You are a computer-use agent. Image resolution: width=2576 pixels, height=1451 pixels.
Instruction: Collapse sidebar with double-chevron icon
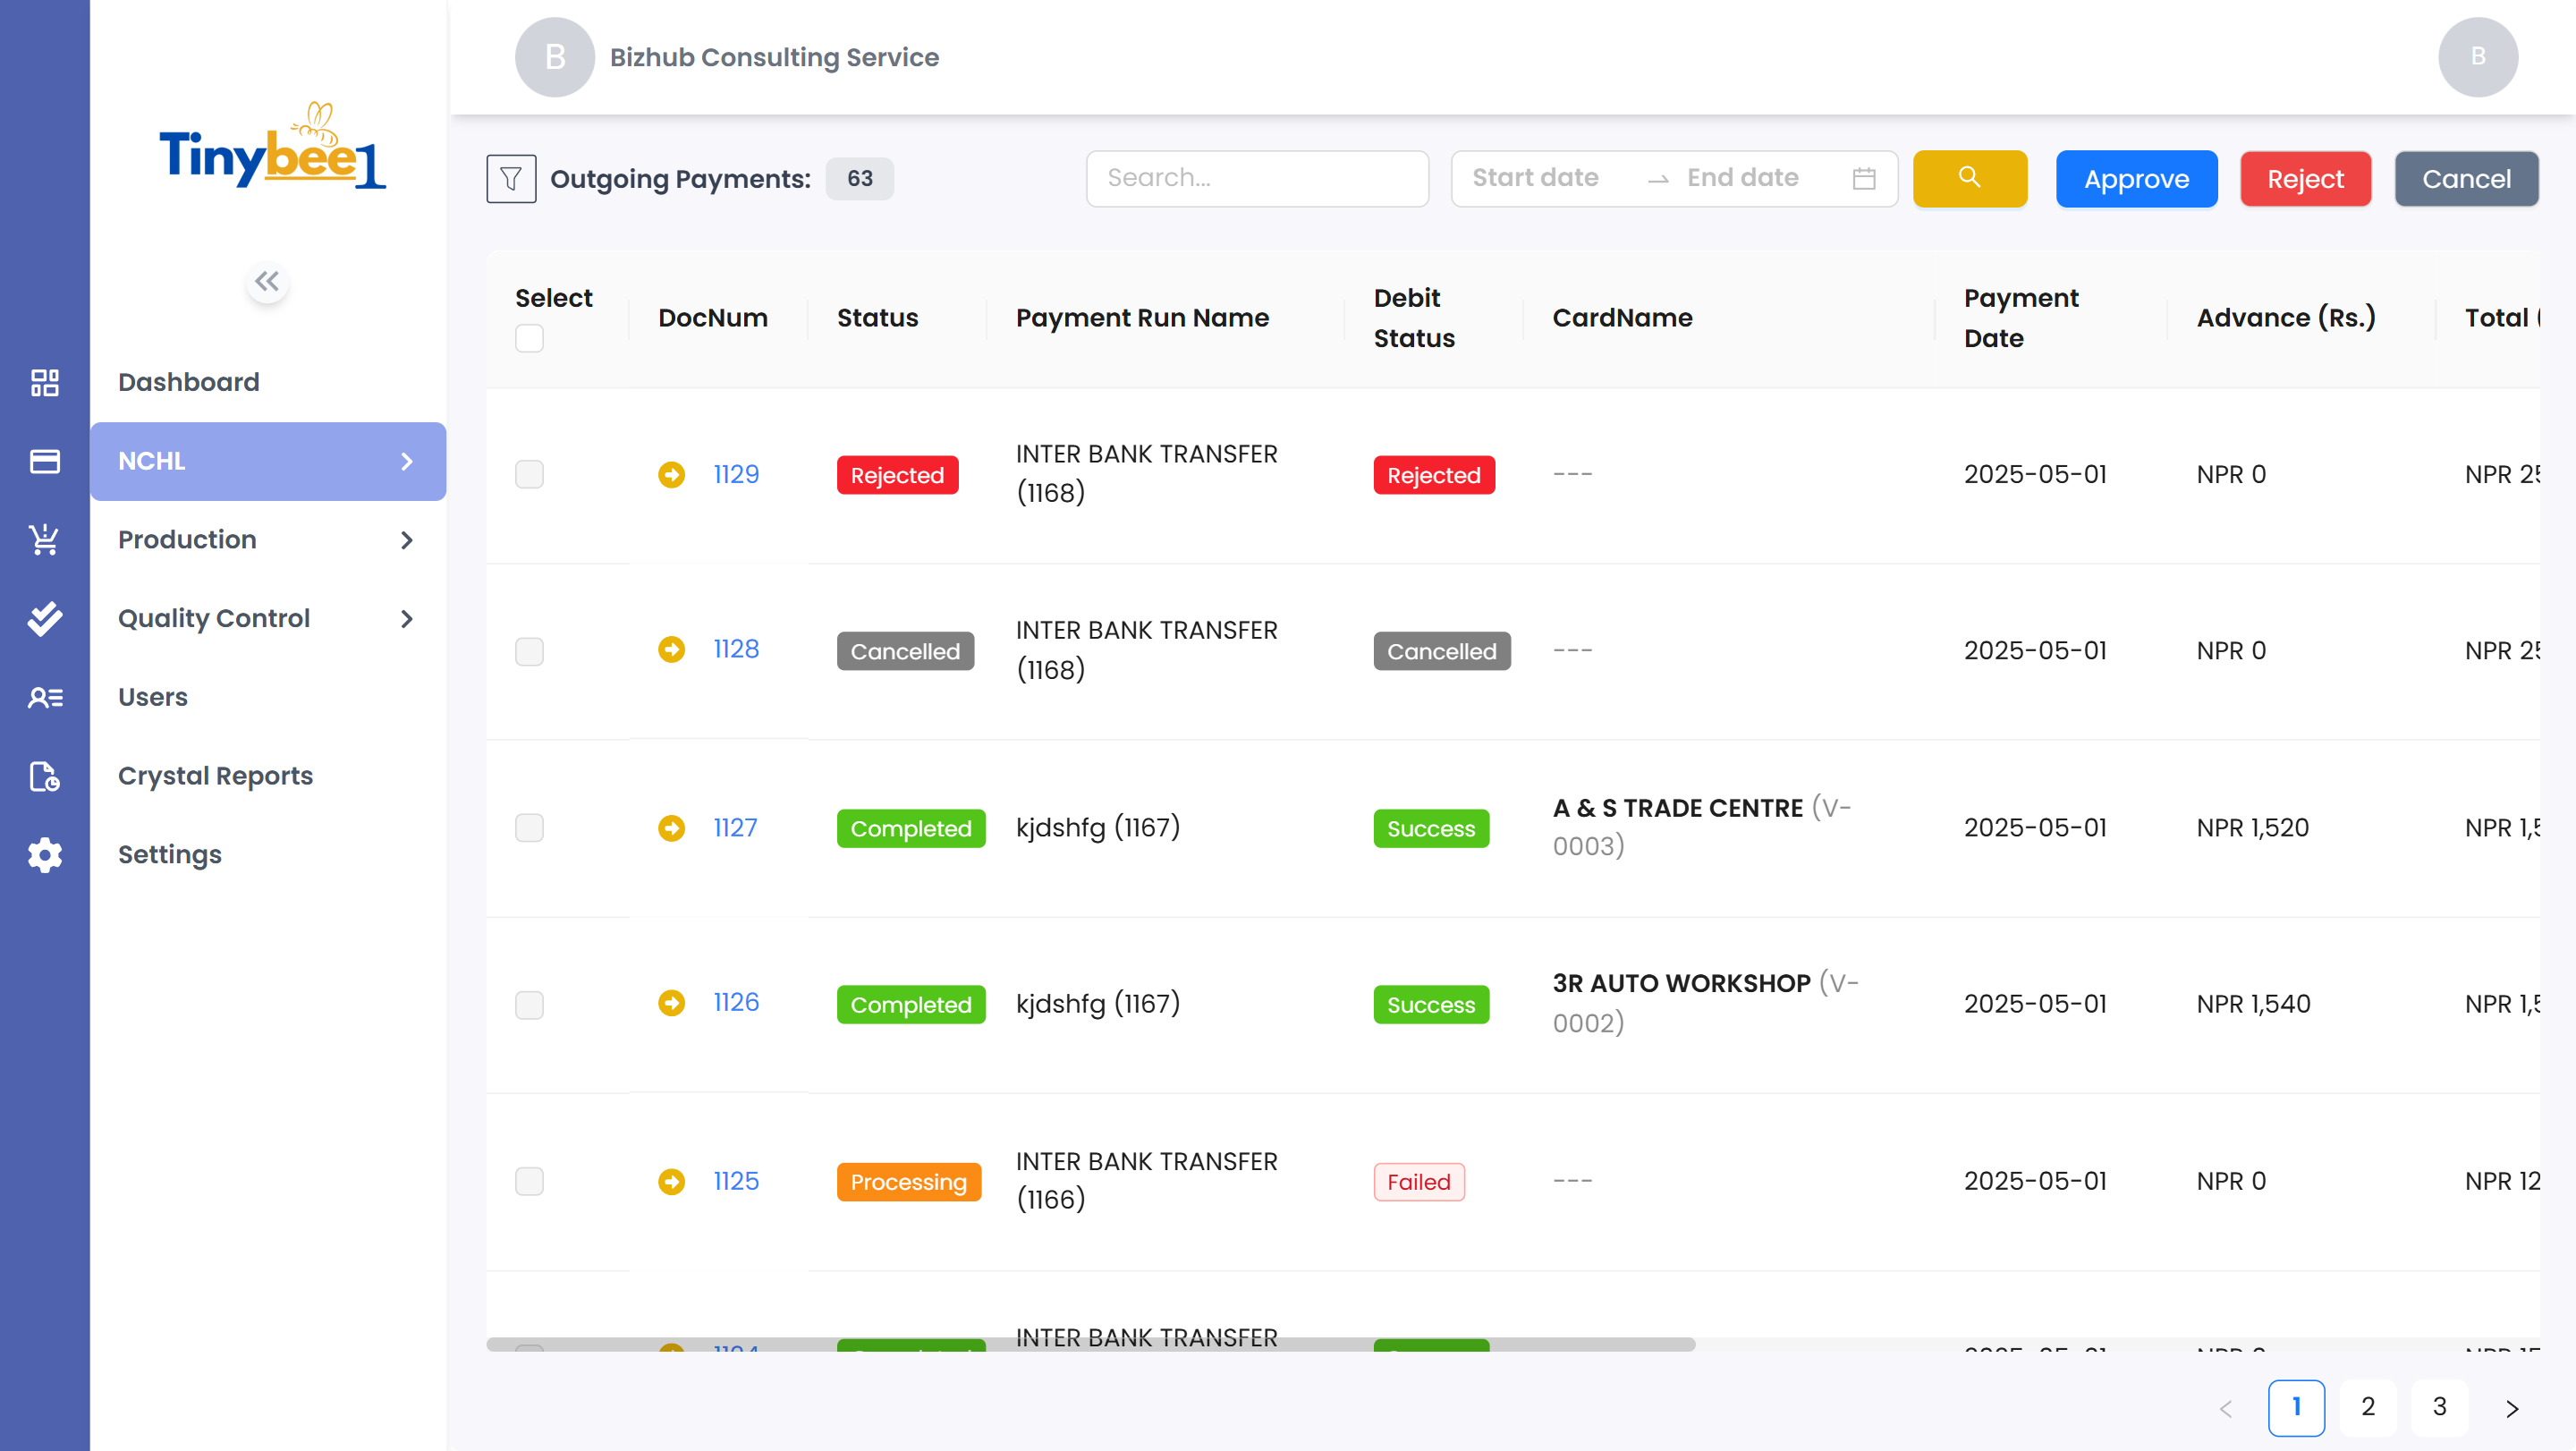pyautogui.click(x=267, y=282)
